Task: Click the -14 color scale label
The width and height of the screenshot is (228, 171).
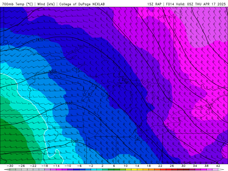Action: [56, 166]
